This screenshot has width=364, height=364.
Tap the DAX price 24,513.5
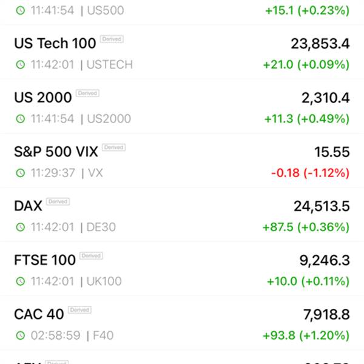click(322, 206)
